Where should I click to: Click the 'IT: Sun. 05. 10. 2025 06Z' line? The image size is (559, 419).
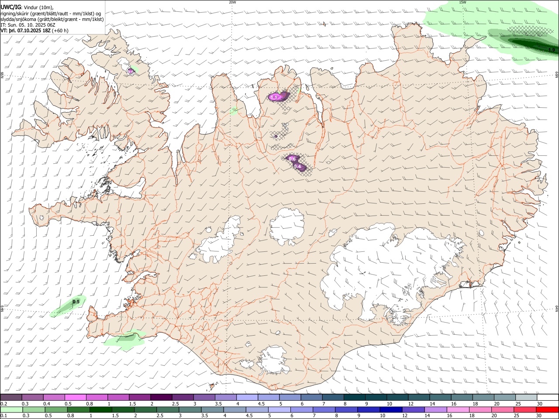coord(28,25)
